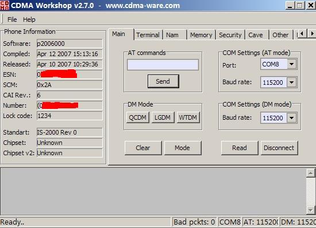This screenshot has height=228, width=316.
Task: Click the AT commands input field
Action: click(x=163, y=65)
